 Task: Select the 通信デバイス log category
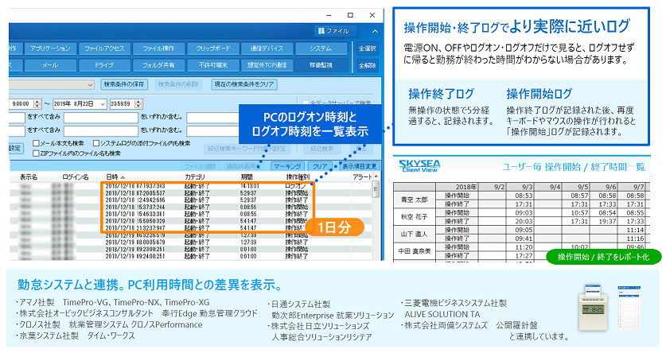(267, 48)
